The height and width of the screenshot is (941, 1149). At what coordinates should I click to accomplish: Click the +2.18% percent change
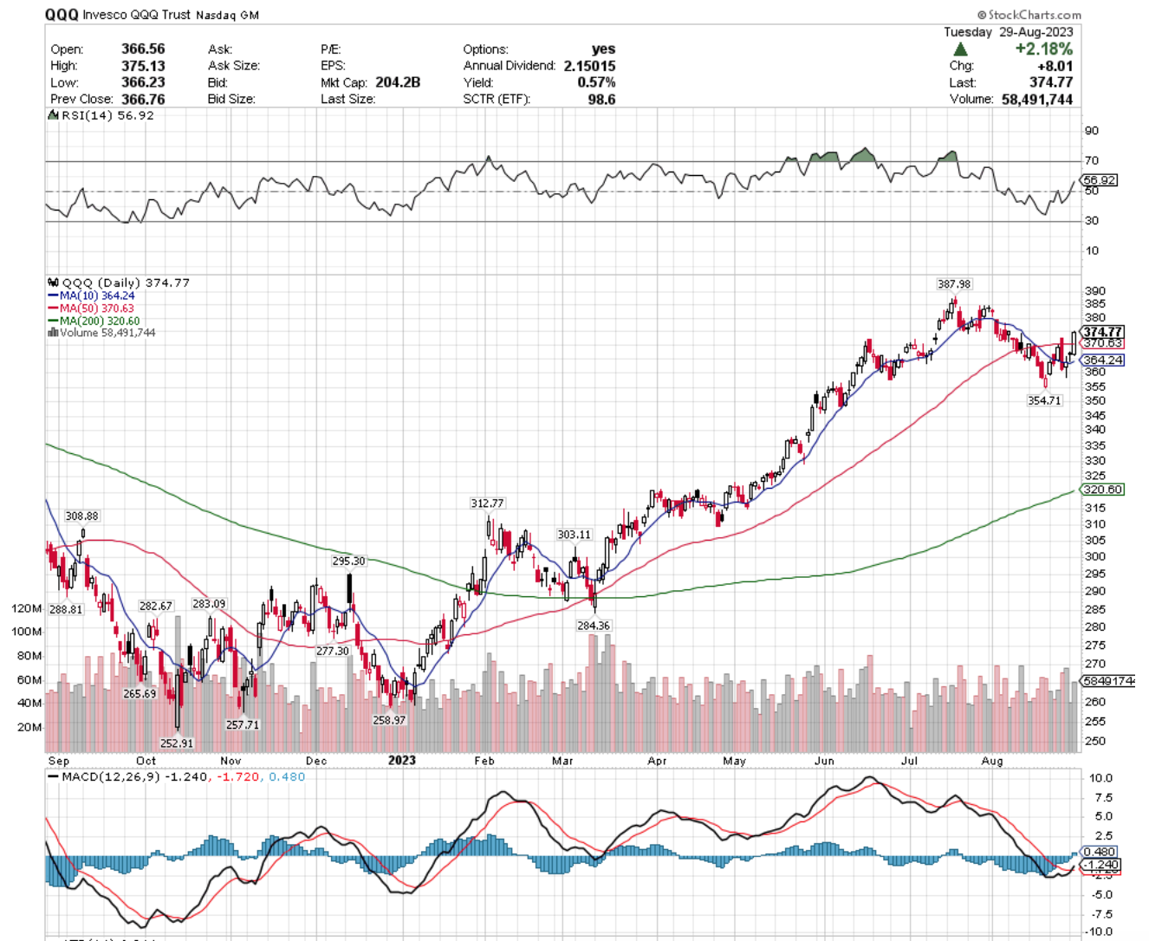click(x=1044, y=49)
